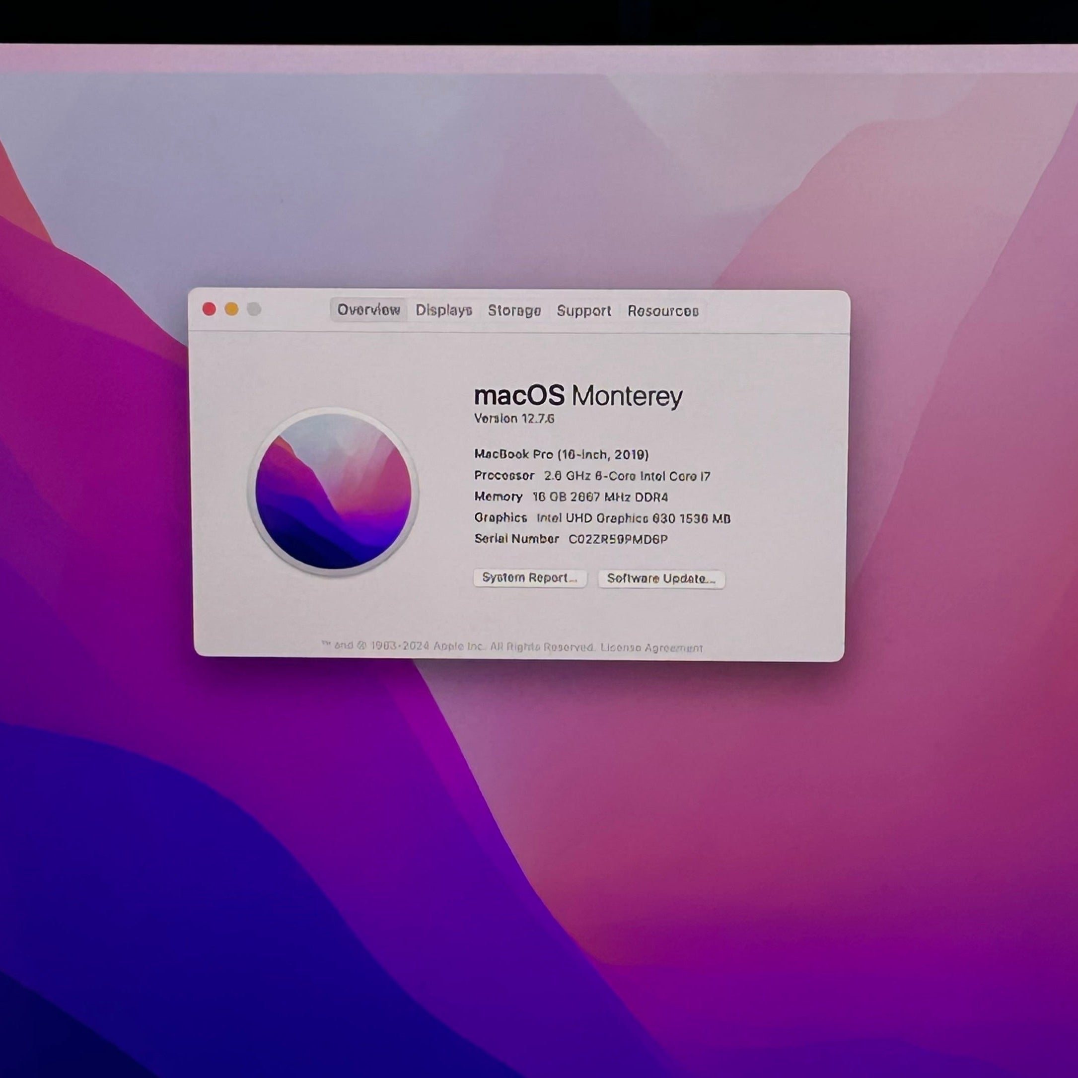
Task: Click the DDR4 memory value
Action: pyautogui.click(x=600, y=497)
